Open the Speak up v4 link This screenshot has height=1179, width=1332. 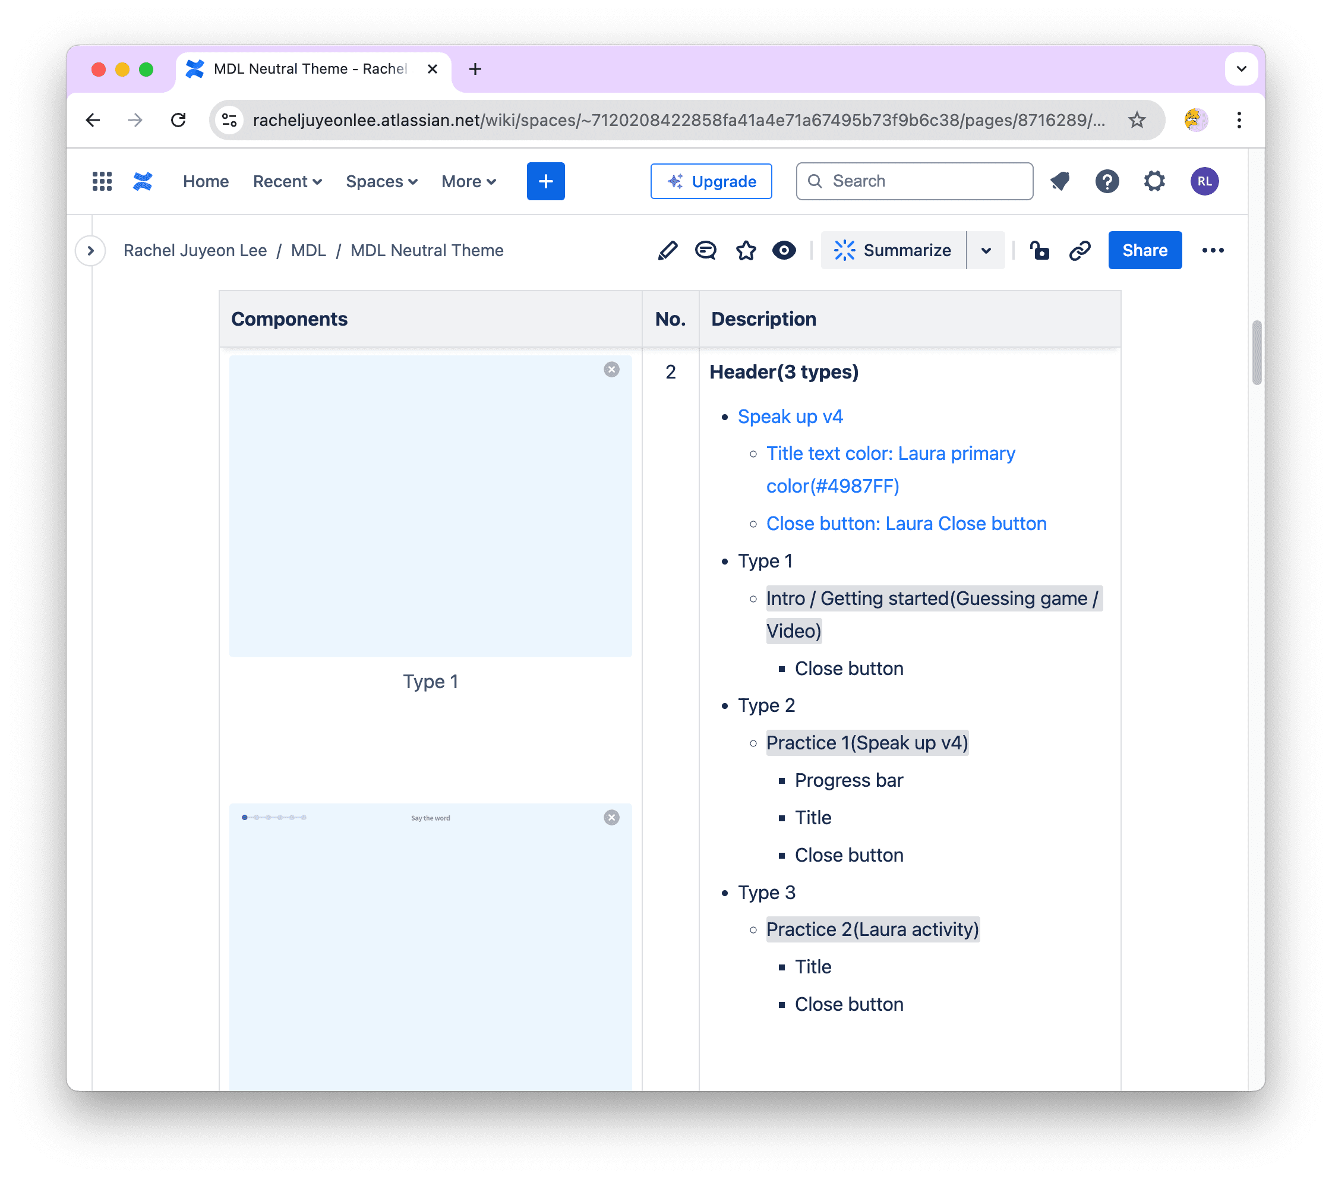click(791, 417)
